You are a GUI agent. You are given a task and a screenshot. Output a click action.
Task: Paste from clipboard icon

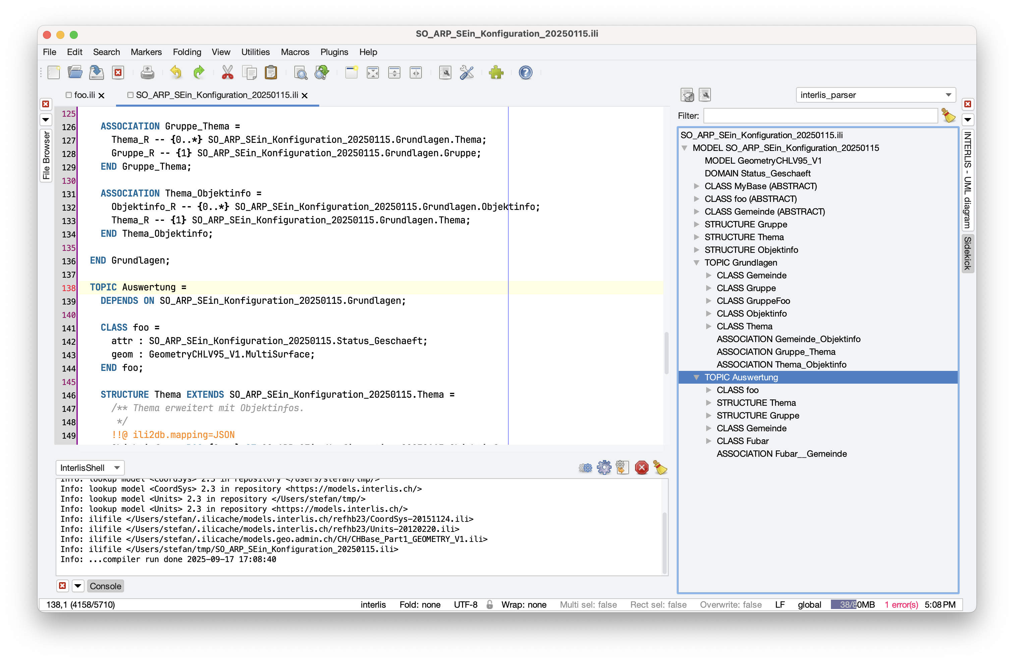coord(271,72)
